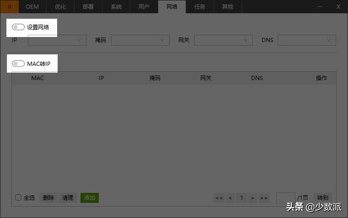Click the MAC column header
This screenshot has height=218, width=348.
[38, 78]
